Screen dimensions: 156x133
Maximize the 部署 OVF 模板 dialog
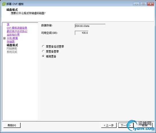click(143, 4)
